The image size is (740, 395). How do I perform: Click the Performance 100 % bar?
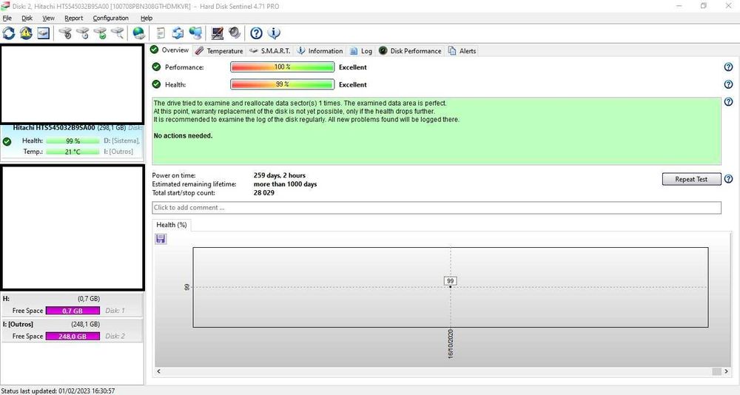282,67
